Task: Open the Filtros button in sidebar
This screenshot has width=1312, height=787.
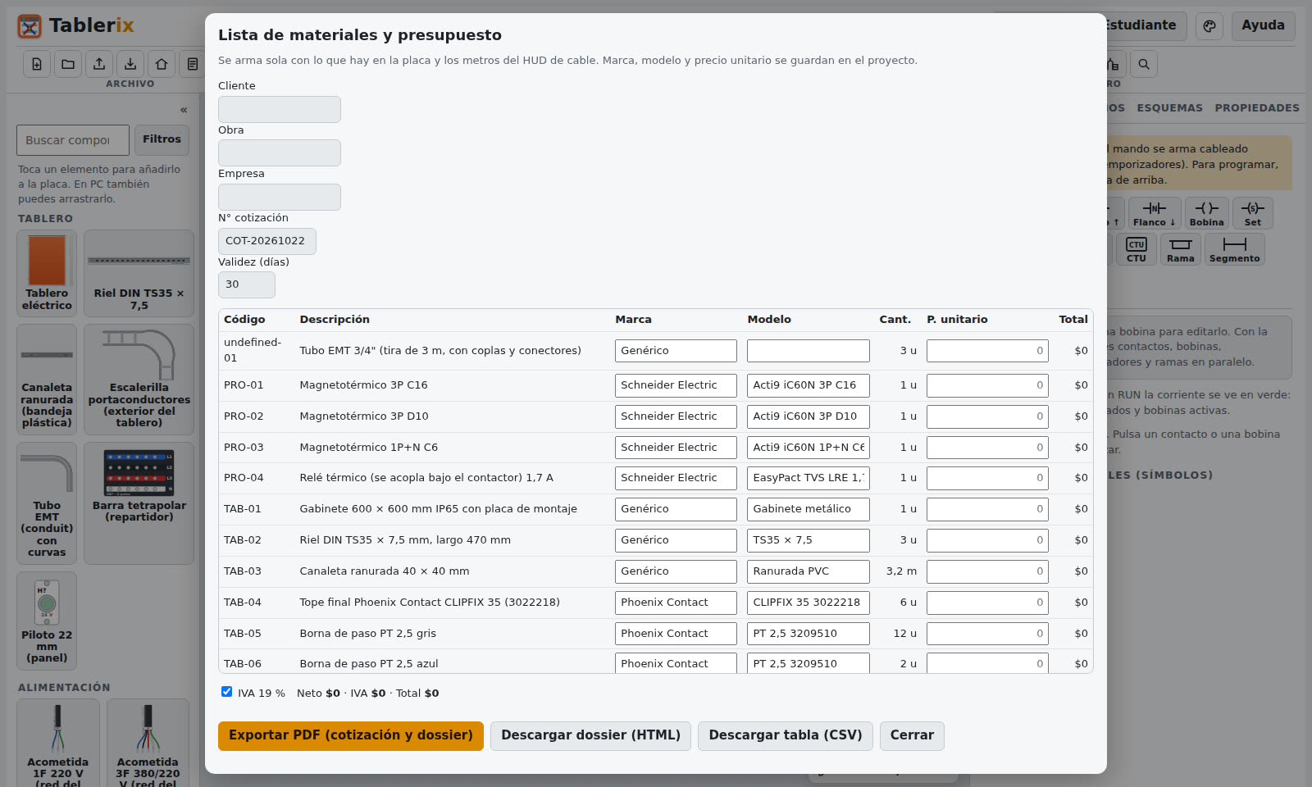Action: click(162, 139)
